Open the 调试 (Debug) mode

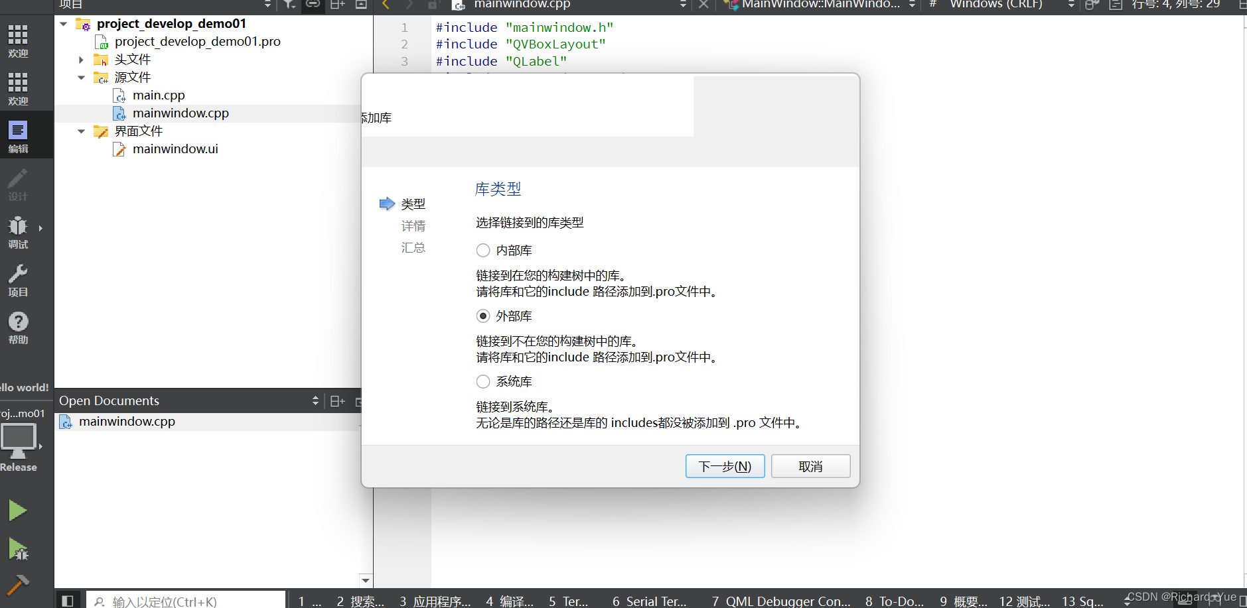pyautogui.click(x=18, y=232)
